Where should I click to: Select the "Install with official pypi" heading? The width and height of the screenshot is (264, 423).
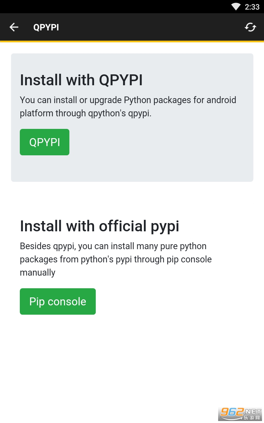coord(99,226)
